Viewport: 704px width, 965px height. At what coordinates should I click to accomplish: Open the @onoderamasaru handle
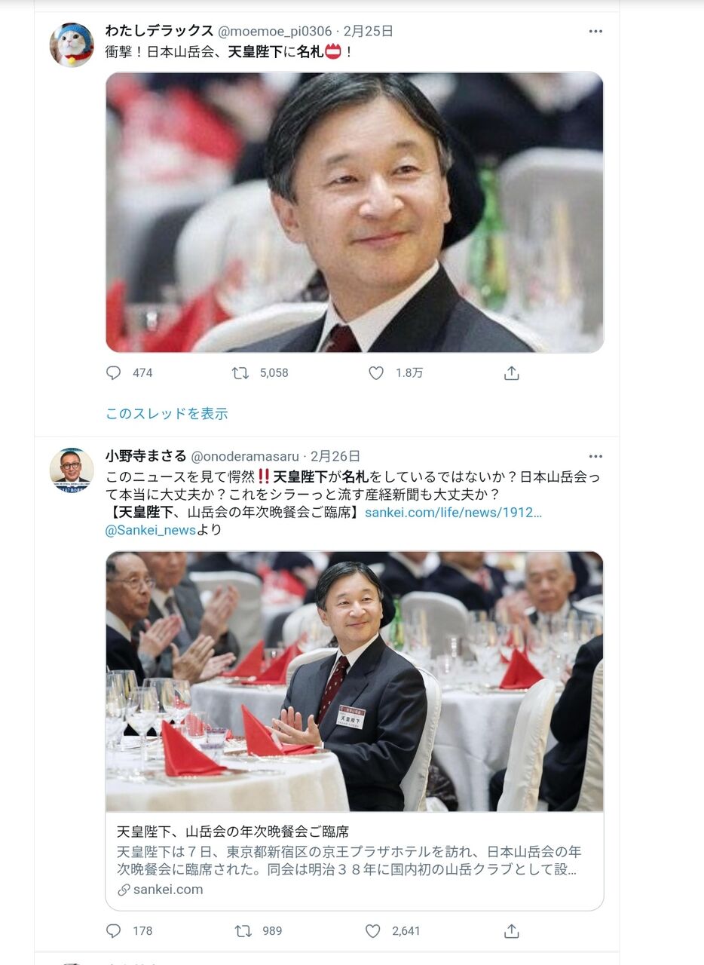pos(244,457)
